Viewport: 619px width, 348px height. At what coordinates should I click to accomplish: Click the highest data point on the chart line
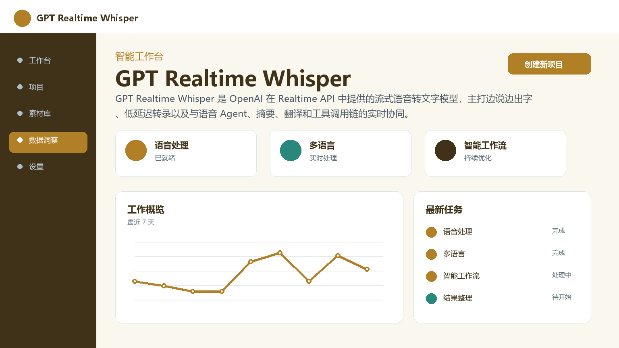[x=280, y=253]
